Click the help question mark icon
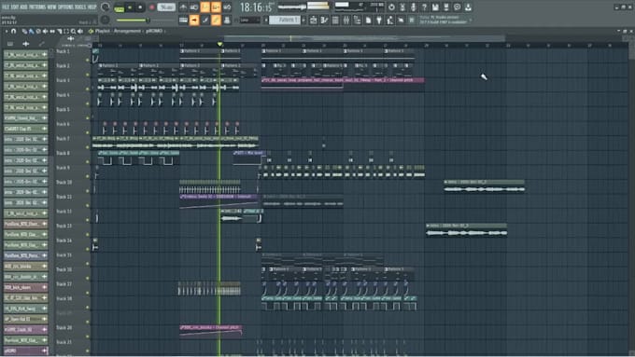The height and width of the screenshot is (357, 635). pos(424,7)
